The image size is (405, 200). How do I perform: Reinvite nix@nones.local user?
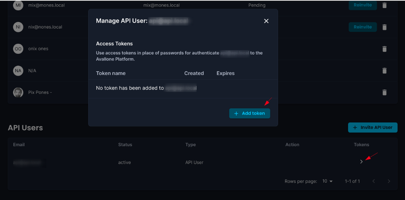pos(363,27)
